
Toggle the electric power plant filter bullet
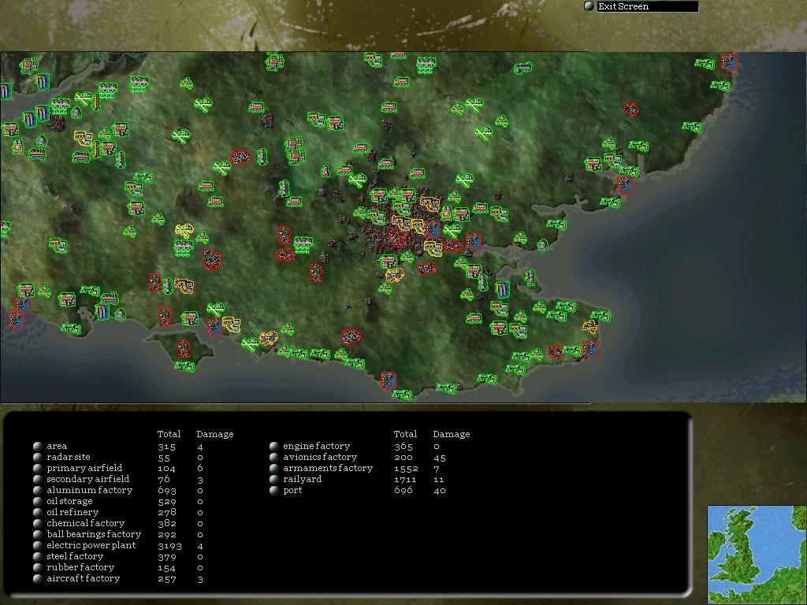coord(38,545)
